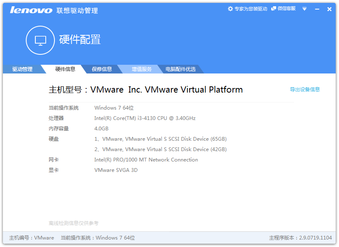The width and height of the screenshot is (339, 247).
Task: Click the 微信客服 text label
Action: pyautogui.click(x=287, y=9)
